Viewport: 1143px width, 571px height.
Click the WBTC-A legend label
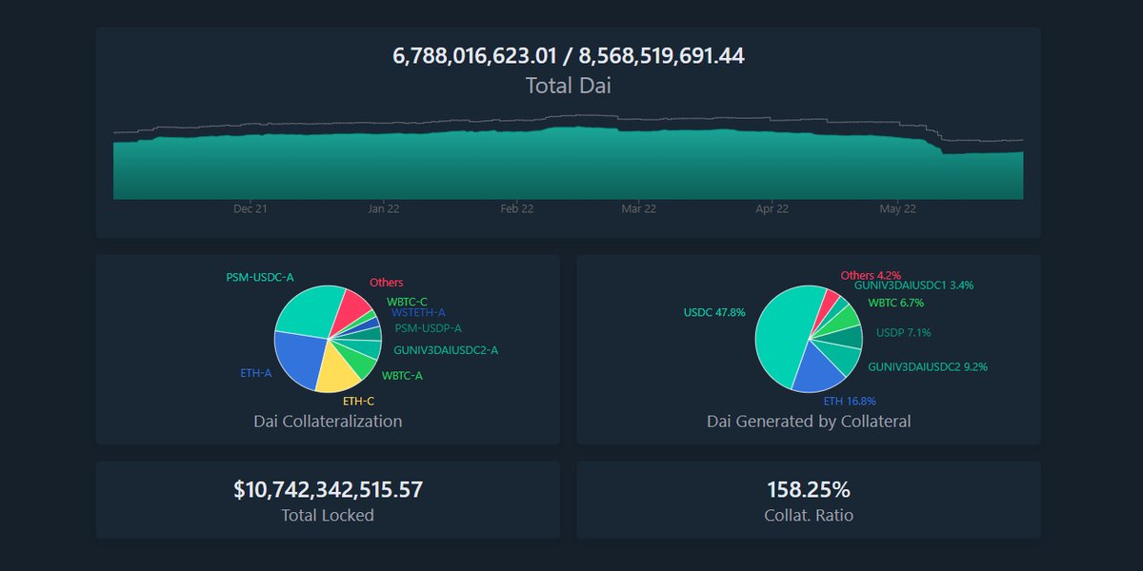[404, 376]
